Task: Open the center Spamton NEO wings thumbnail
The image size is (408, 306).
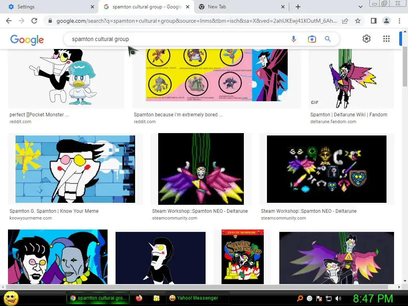Action: click(x=201, y=169)
